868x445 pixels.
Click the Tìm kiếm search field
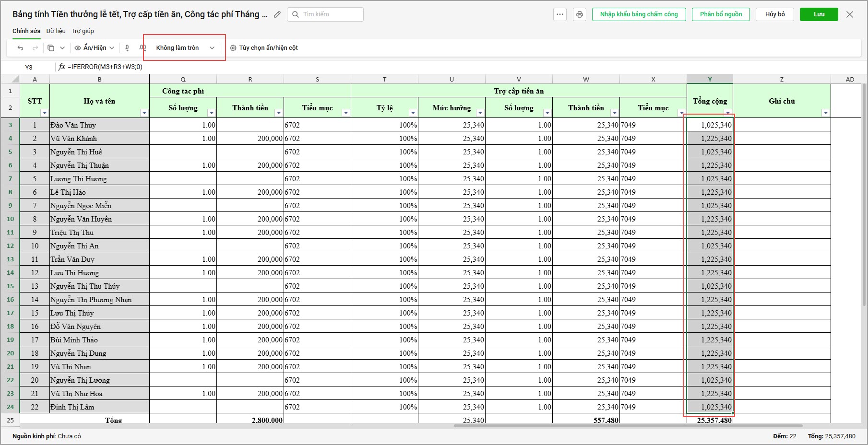pyautogui.click(x=325, y=14)
